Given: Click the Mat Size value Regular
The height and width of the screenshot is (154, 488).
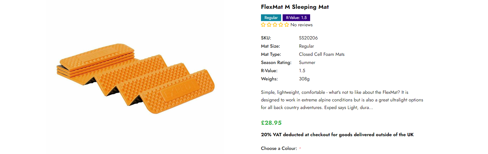Looking at the screenshot, I should (306, 46).
